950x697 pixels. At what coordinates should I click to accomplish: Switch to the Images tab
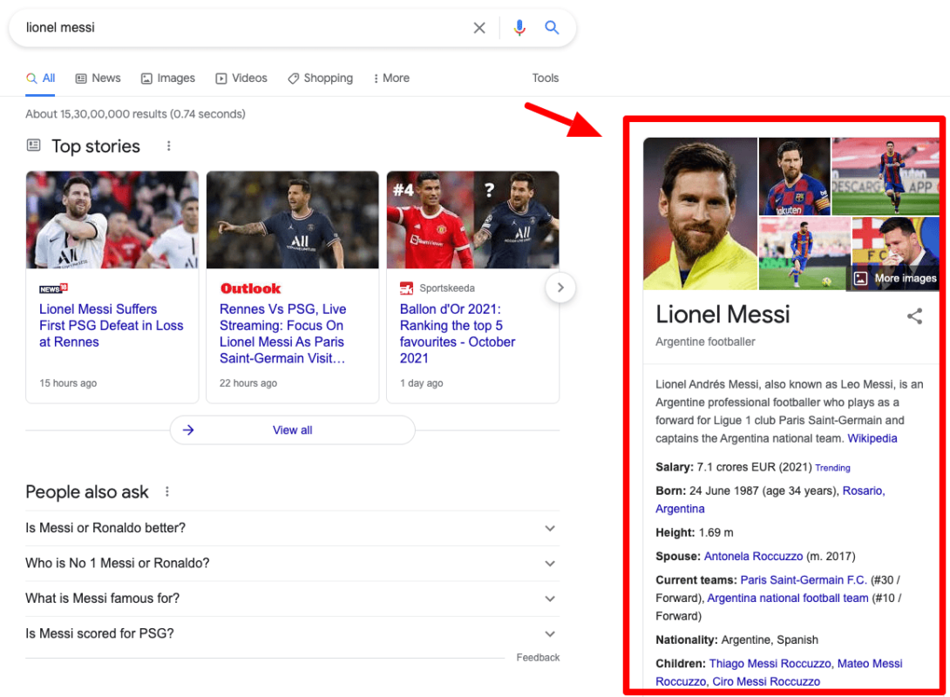coord(168,78)
